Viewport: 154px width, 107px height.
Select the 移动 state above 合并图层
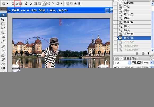click(134, 30)
